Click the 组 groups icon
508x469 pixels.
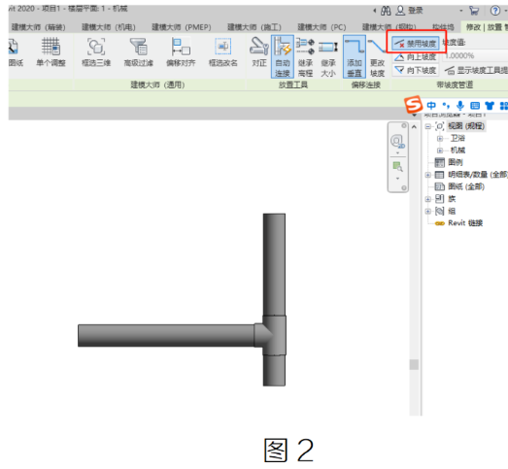[x=440, y=211]
